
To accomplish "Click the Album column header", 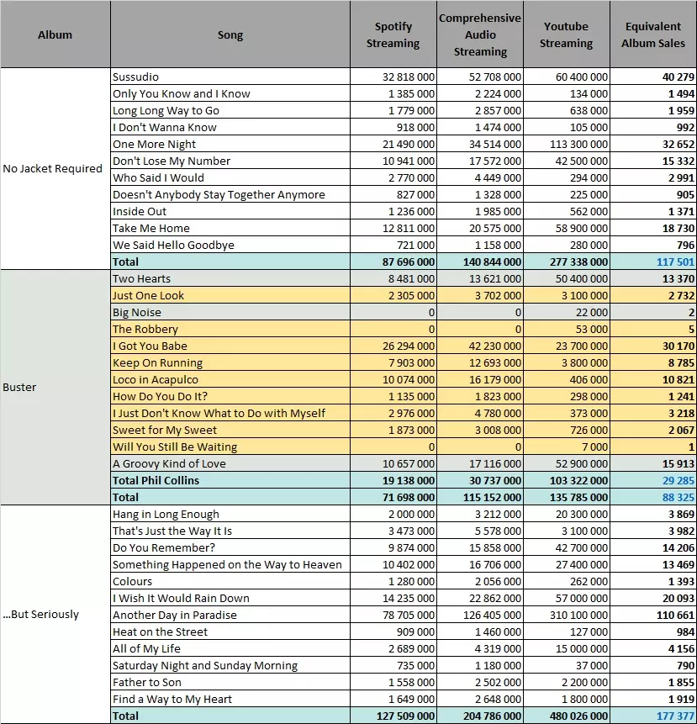I will click(x=55, y=34).
